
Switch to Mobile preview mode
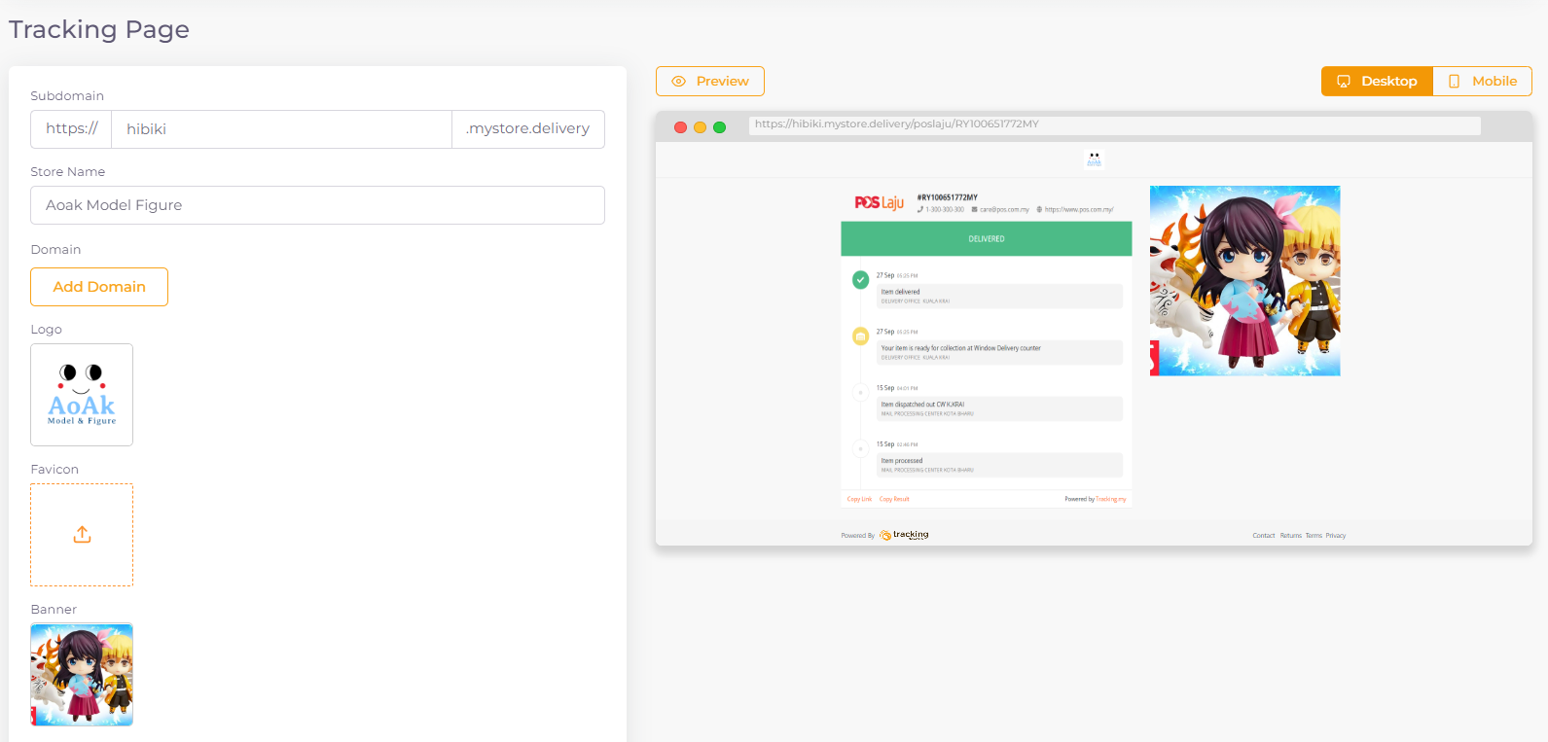click(x=1483, y=82)
